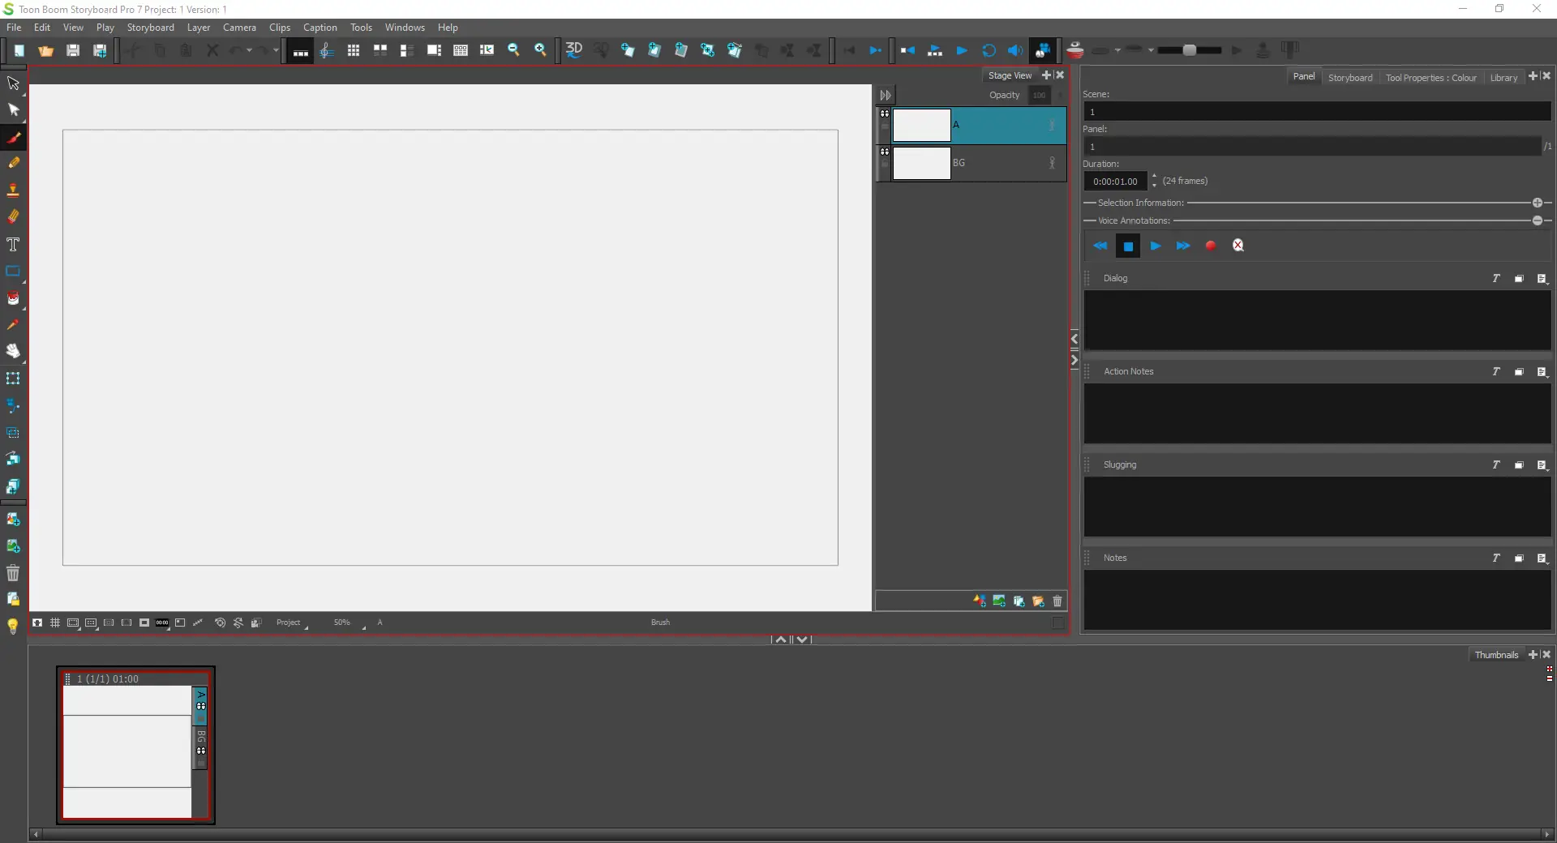Delete using trash can icon
The width and height of the screenshot is (1557, 843).
[12, 574]
